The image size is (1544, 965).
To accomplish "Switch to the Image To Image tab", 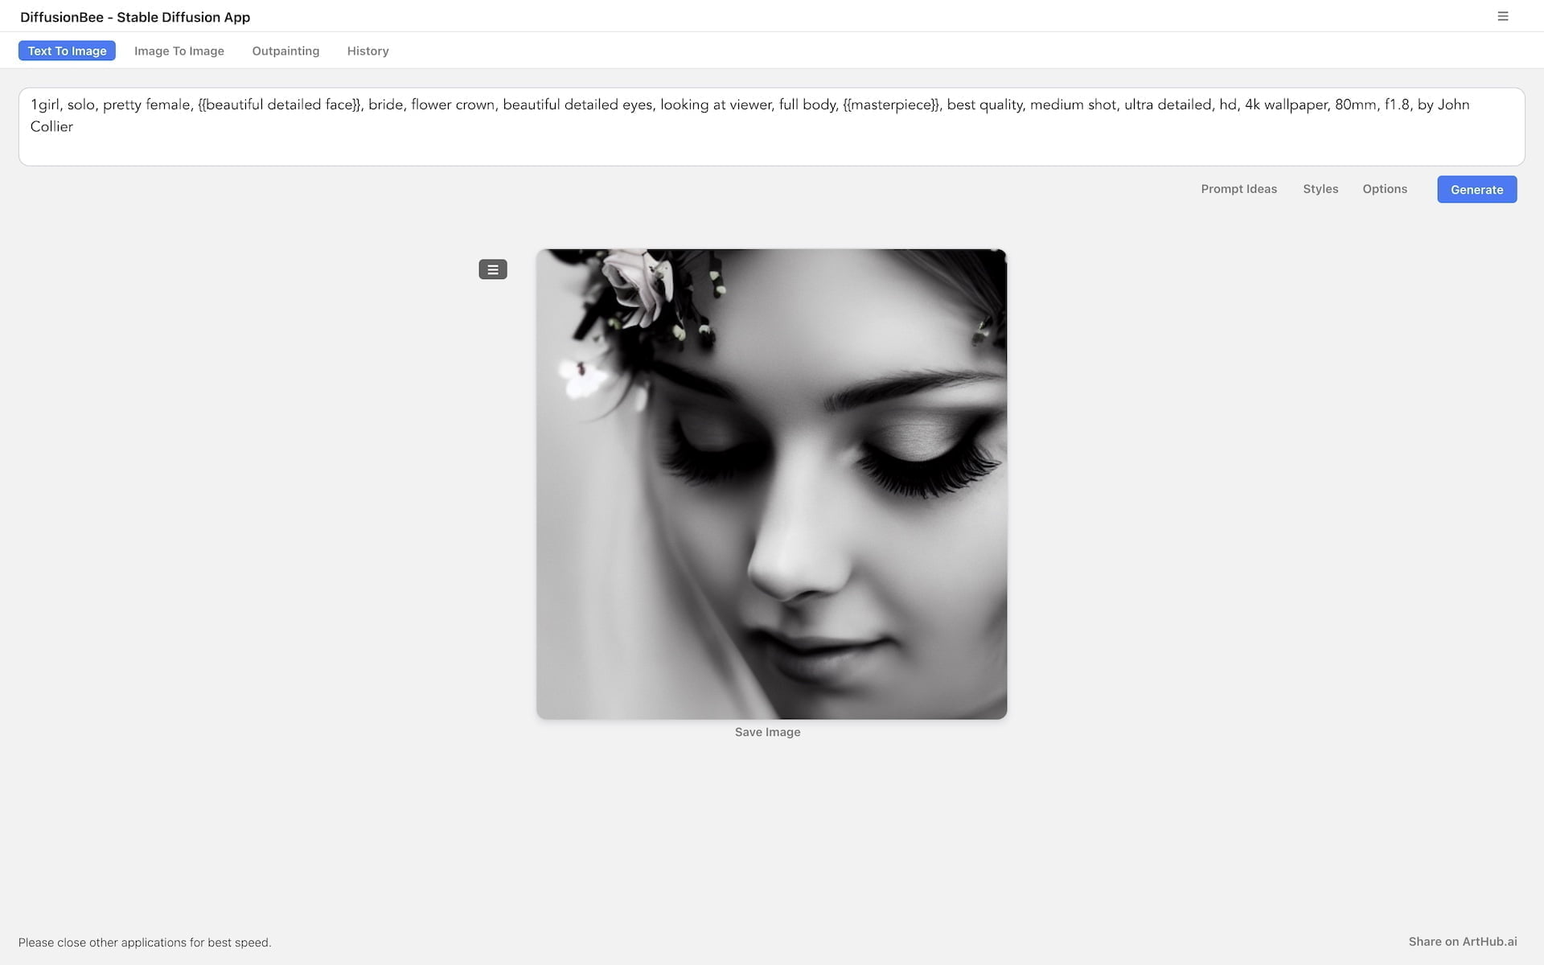I will 179,51.
